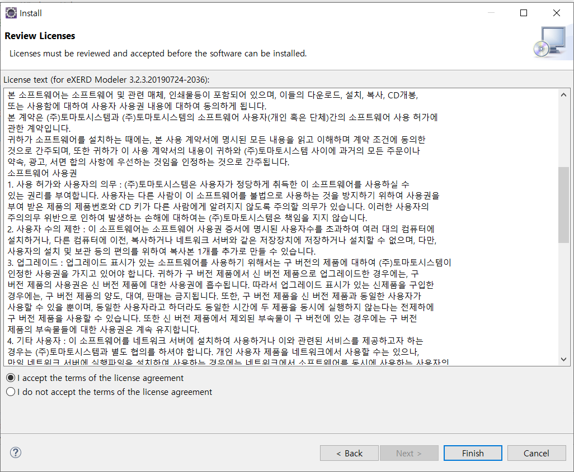Click the '소프트웨어 사용권' line in the license
The width and height of the screenshot is (574, 472).
pos(43,173)
